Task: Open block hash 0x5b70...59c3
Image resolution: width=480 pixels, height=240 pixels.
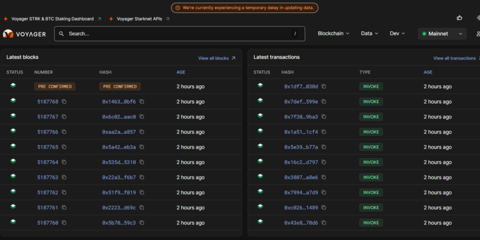Action: [119, 223]
